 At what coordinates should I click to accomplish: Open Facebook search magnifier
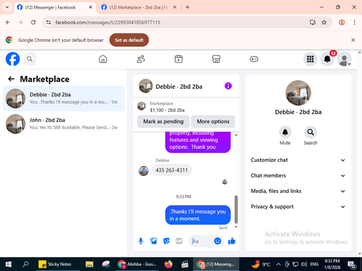pyautogui.click(x=30, y=59)
